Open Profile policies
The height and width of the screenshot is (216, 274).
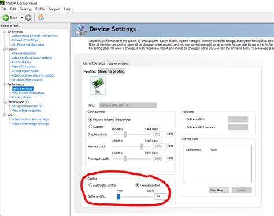coord(21,97)
